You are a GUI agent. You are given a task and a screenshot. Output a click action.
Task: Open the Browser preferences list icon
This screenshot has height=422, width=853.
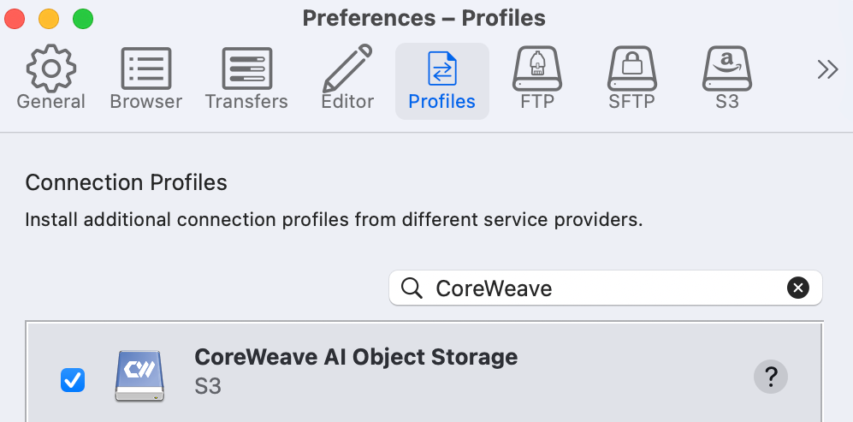[145, 68]
